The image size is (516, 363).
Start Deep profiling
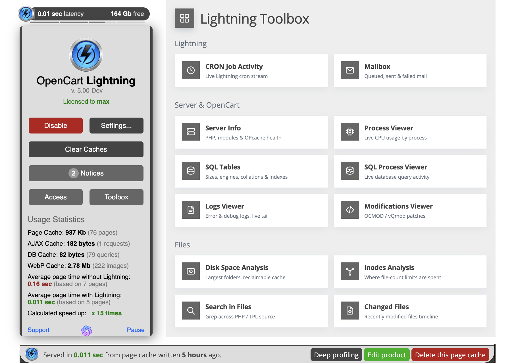point(336,355)
